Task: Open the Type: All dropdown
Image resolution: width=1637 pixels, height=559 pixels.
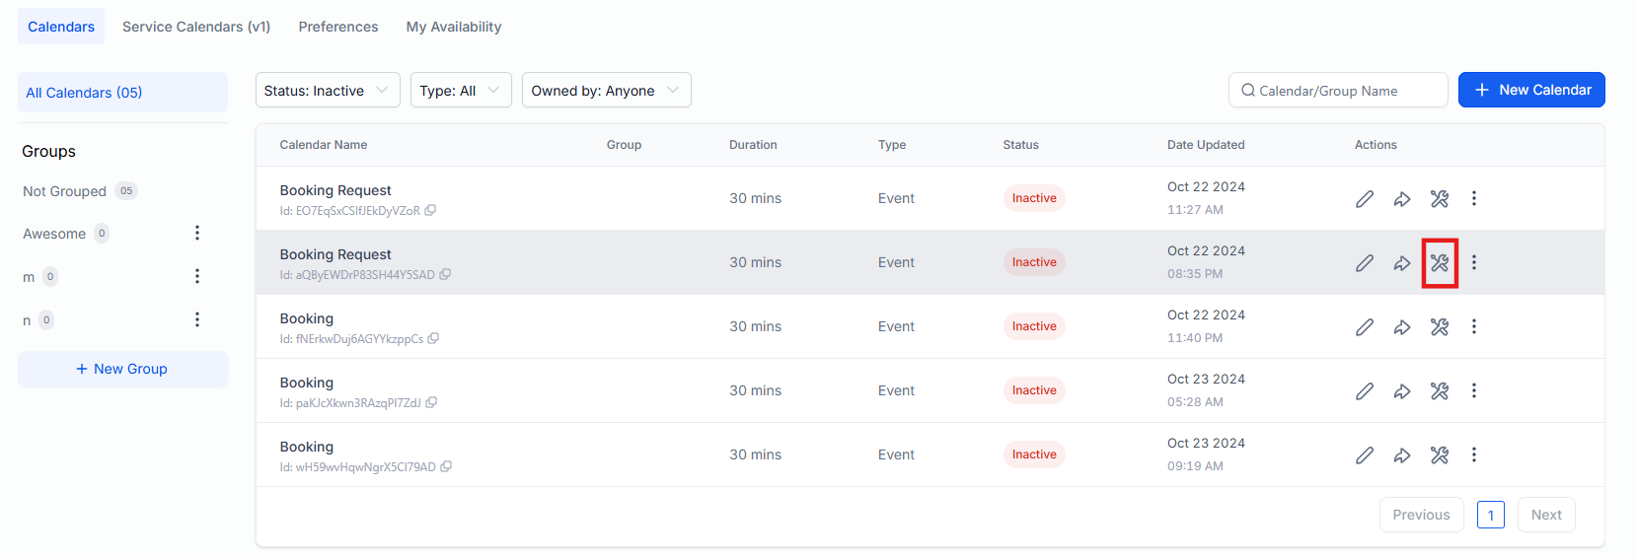Action: (460, 91)
